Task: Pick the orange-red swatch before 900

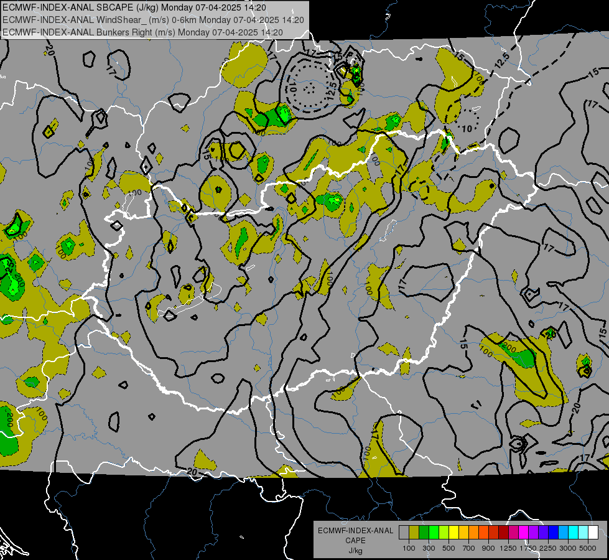Action: (483, 533)
